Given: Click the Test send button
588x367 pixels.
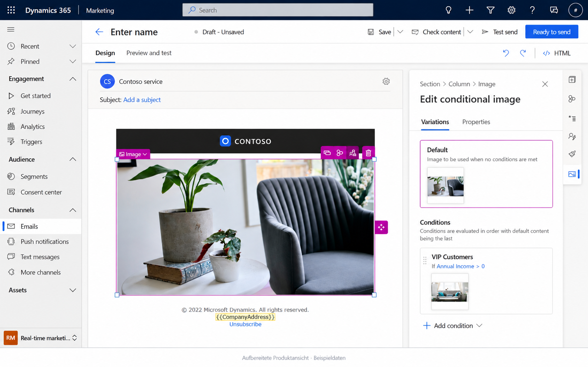Looking at the screenshot, I should [500, 32].
